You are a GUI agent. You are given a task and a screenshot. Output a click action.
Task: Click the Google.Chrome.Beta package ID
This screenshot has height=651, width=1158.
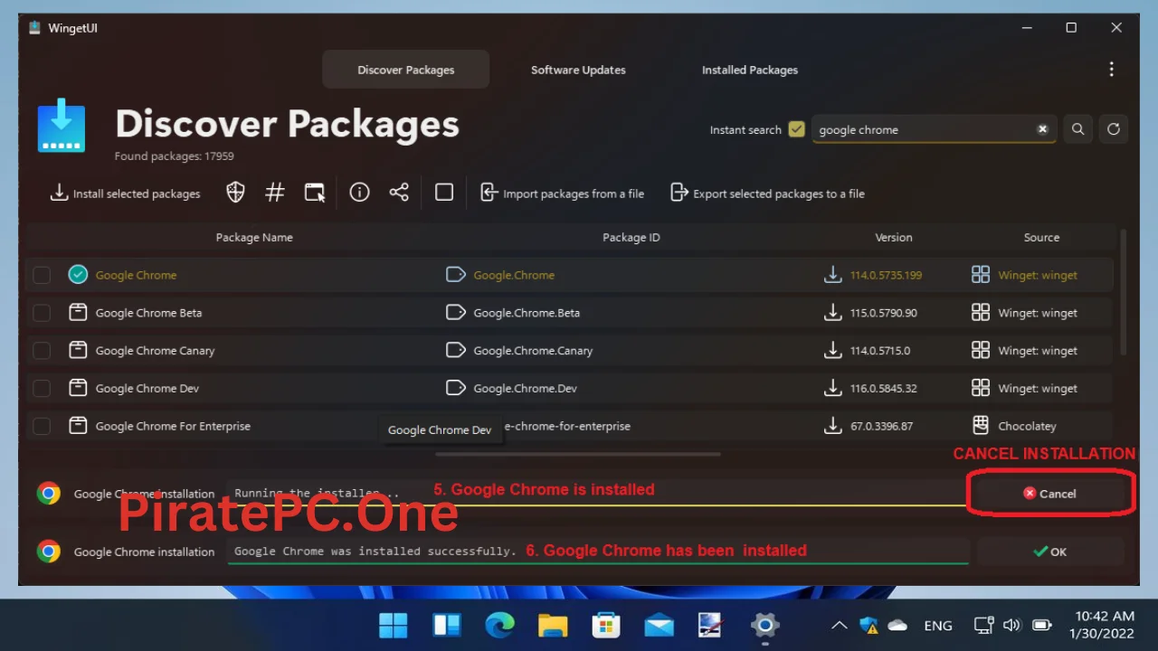[x=527, y=313]
